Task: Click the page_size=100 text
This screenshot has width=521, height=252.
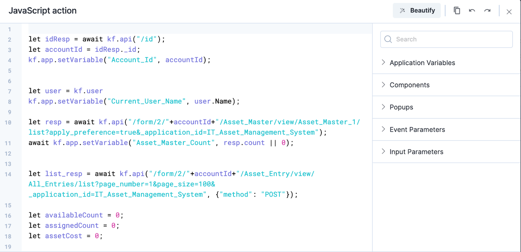Action: pyautogui.click(x=184, y=184)
